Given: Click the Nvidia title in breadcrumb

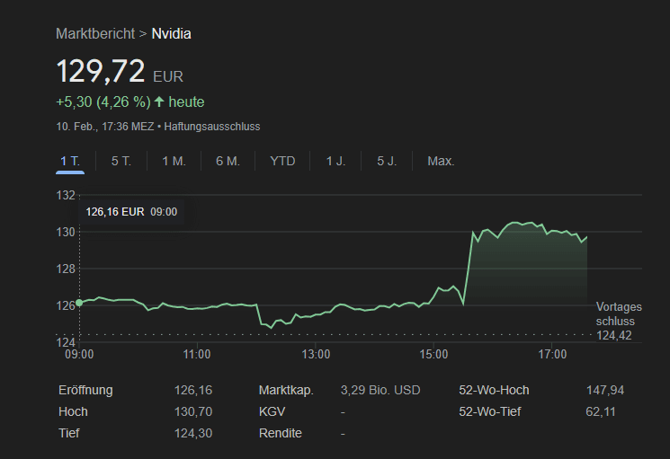Looking at the screenshot, I should [171, 34].
